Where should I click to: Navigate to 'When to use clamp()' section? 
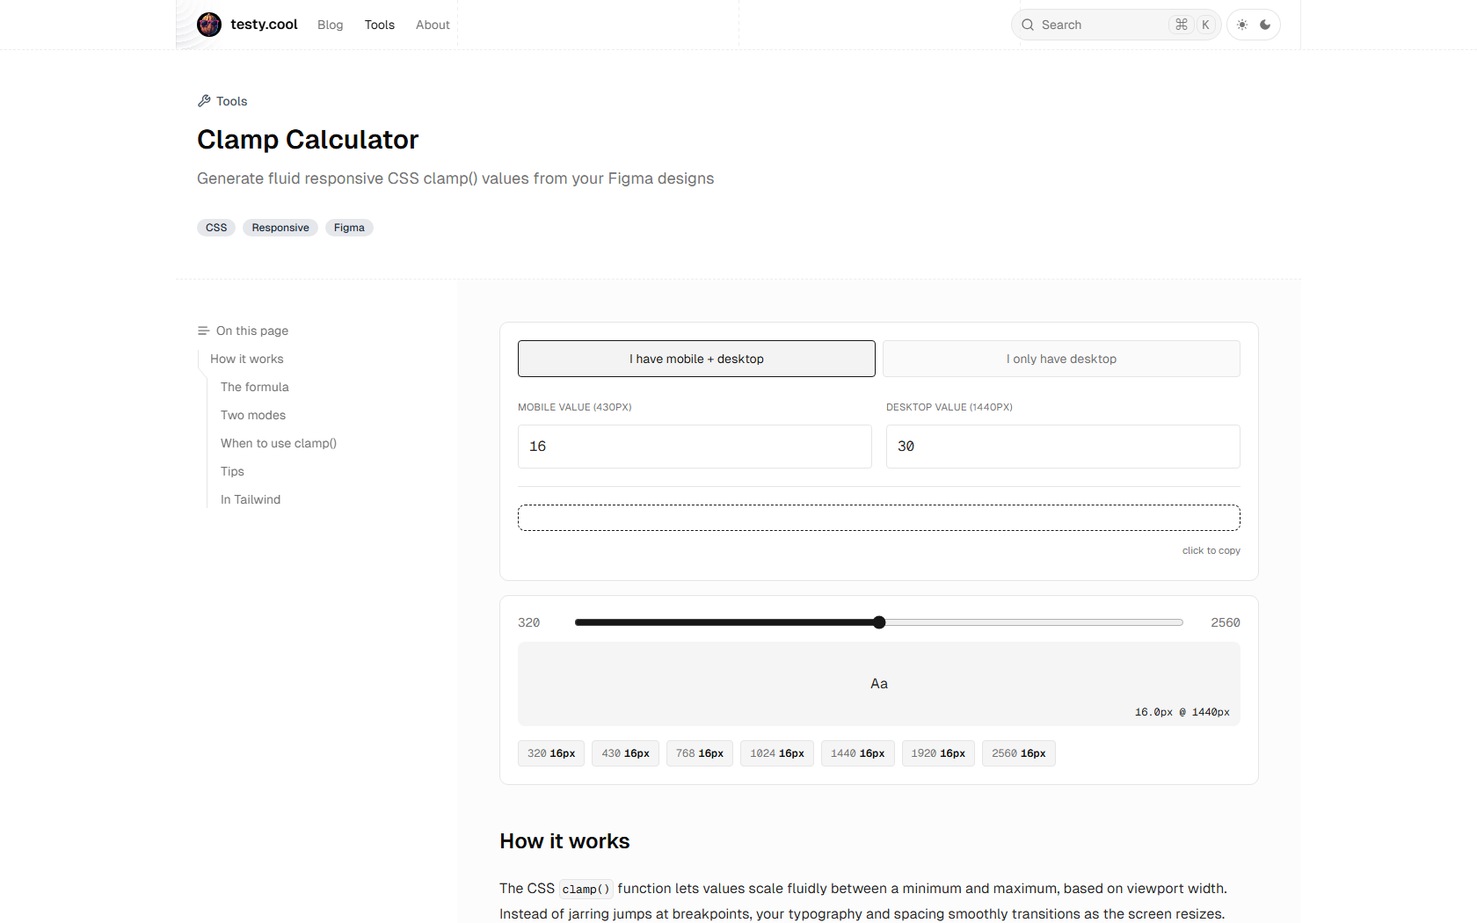(279, 443)
